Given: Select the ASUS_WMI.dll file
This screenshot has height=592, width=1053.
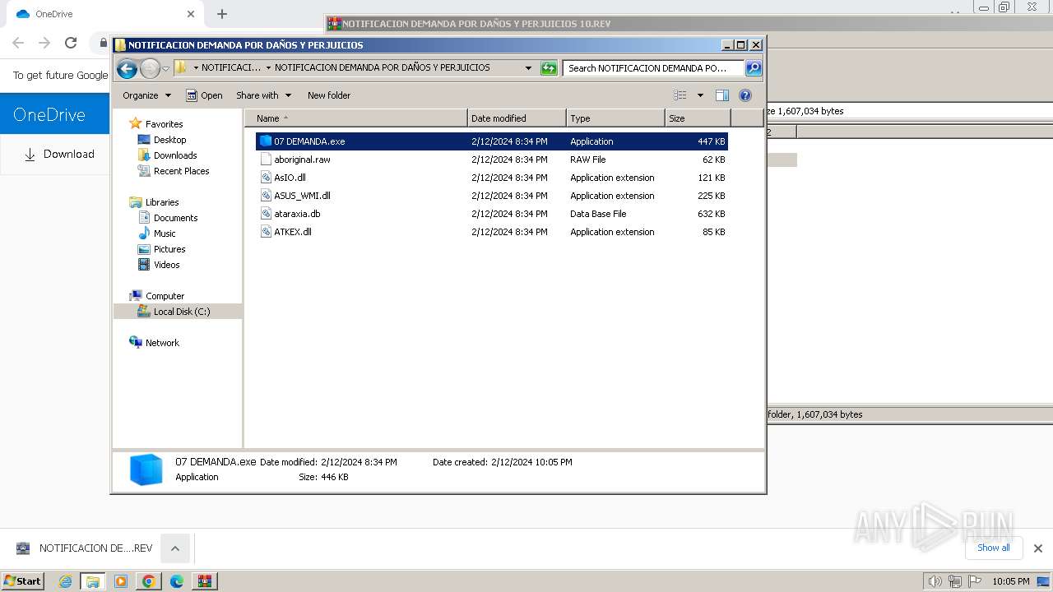Looking at the screenshot, I should click(492, 196).
